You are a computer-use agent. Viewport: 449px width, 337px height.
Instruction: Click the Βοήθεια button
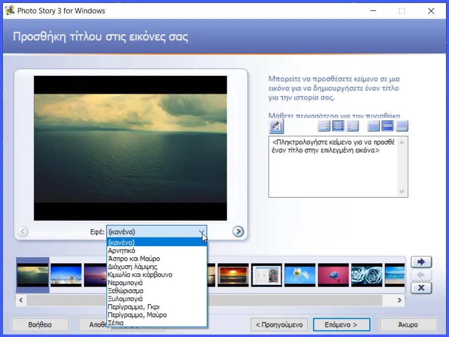[x=40, y=325]
